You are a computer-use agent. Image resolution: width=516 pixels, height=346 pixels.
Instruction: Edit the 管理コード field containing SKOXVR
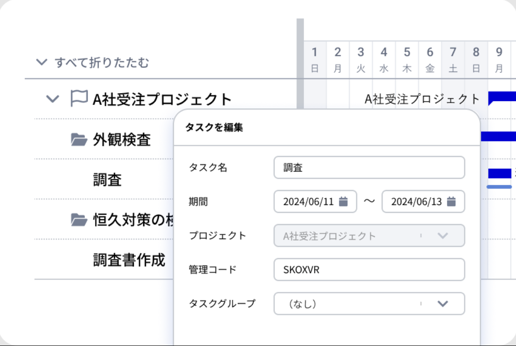(370, 269)
